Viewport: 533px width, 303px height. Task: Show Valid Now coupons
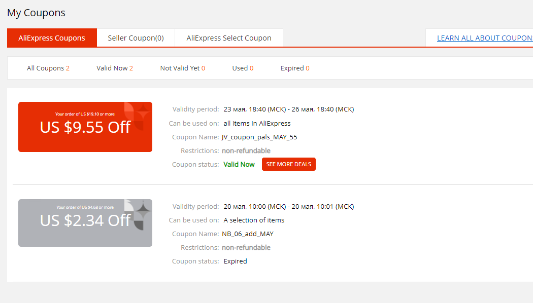(115, 68)
